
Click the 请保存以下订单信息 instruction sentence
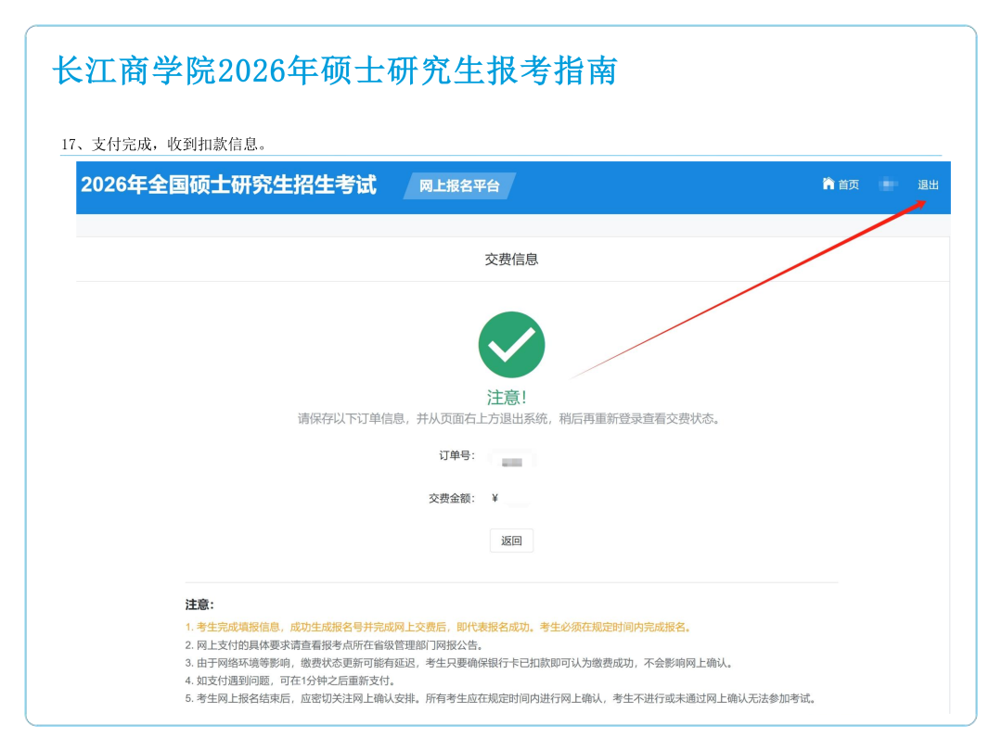coord(508,419)
